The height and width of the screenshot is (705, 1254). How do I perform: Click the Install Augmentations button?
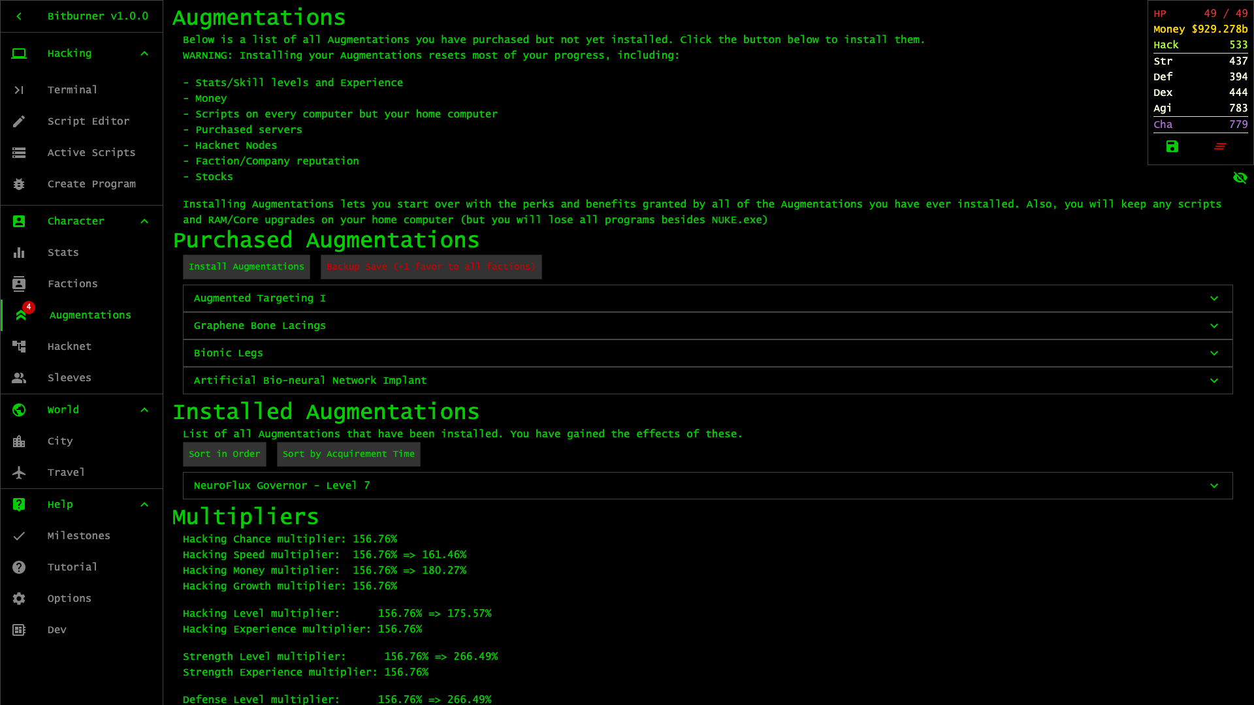point(246,267)
